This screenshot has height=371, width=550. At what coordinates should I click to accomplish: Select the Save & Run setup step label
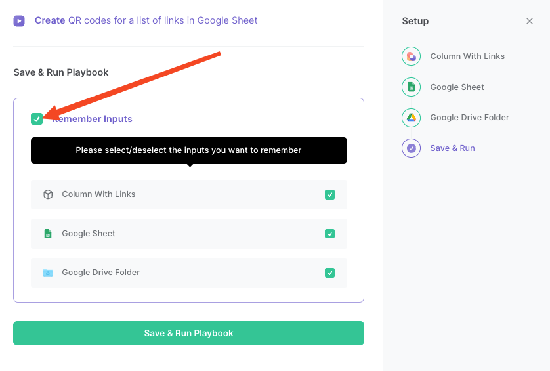[452, 148]
